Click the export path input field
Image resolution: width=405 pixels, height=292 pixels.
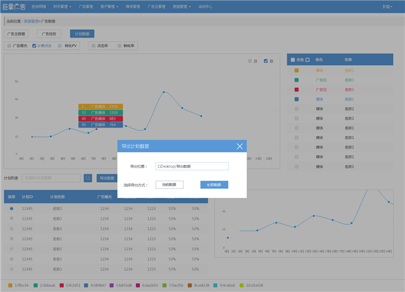coord(192,166)
